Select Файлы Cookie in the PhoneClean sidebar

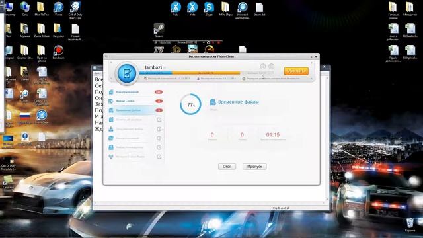coord(135,101)
